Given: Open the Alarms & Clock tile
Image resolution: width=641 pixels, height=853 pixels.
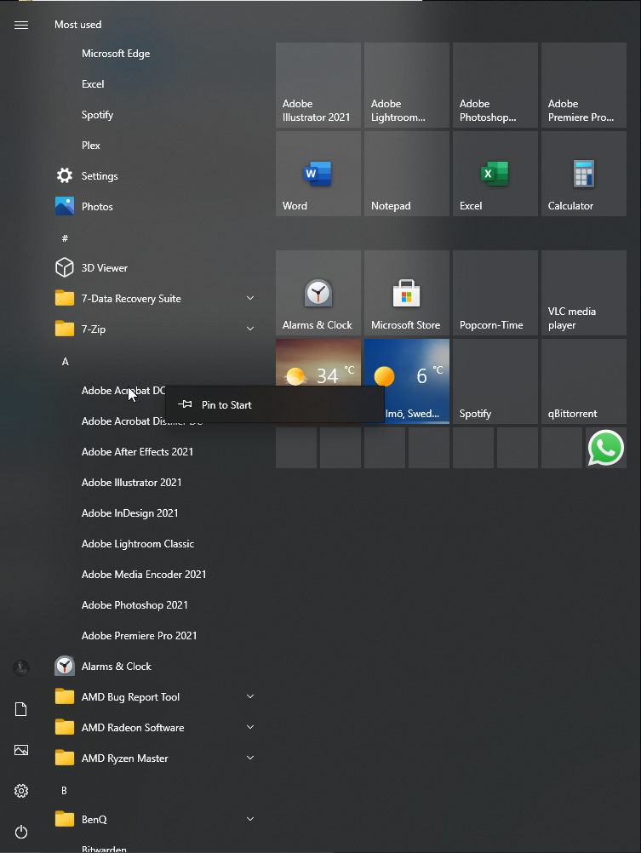Looking at the screenshot, I should pos(318,293).
